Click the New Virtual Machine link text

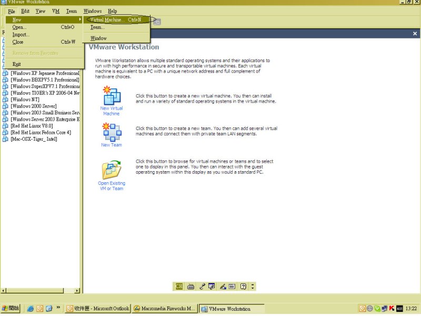[112, 111]
